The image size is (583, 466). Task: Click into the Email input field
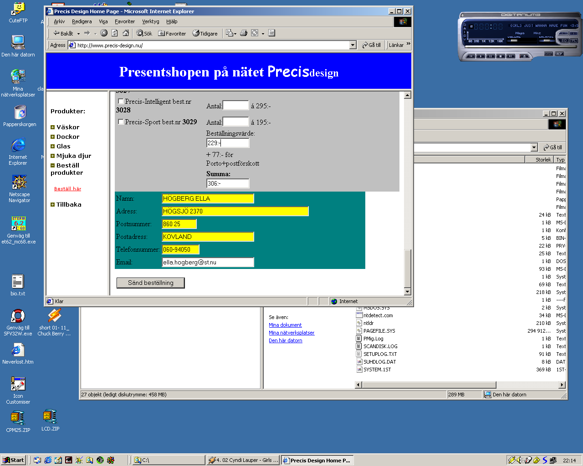(208, 262)
